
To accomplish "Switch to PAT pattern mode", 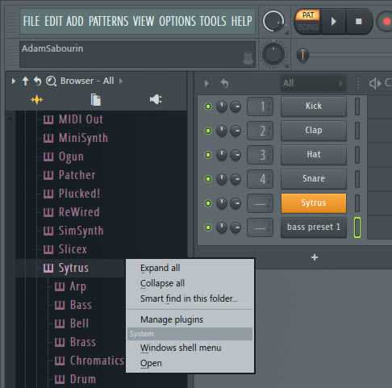I will 308,15.
